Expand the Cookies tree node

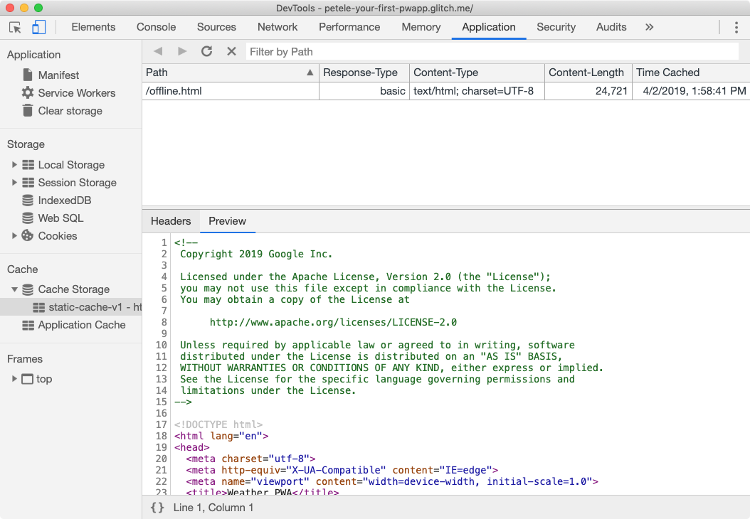(x=14, y=236)
